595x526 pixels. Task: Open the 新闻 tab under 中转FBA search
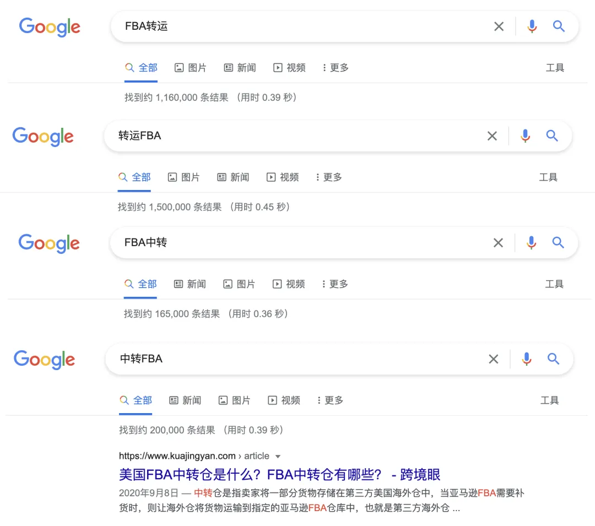tap(185, 400)
